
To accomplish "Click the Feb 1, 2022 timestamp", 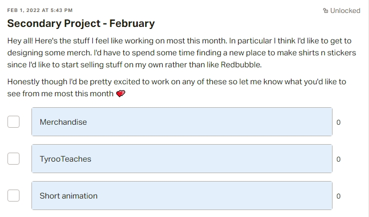I will [x=40, y=10].
